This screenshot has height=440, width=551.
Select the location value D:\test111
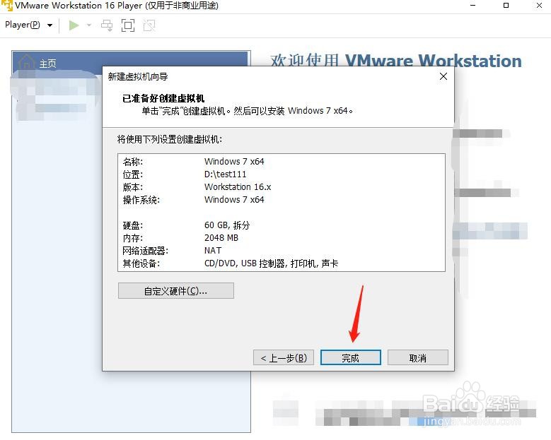[225, 174]
